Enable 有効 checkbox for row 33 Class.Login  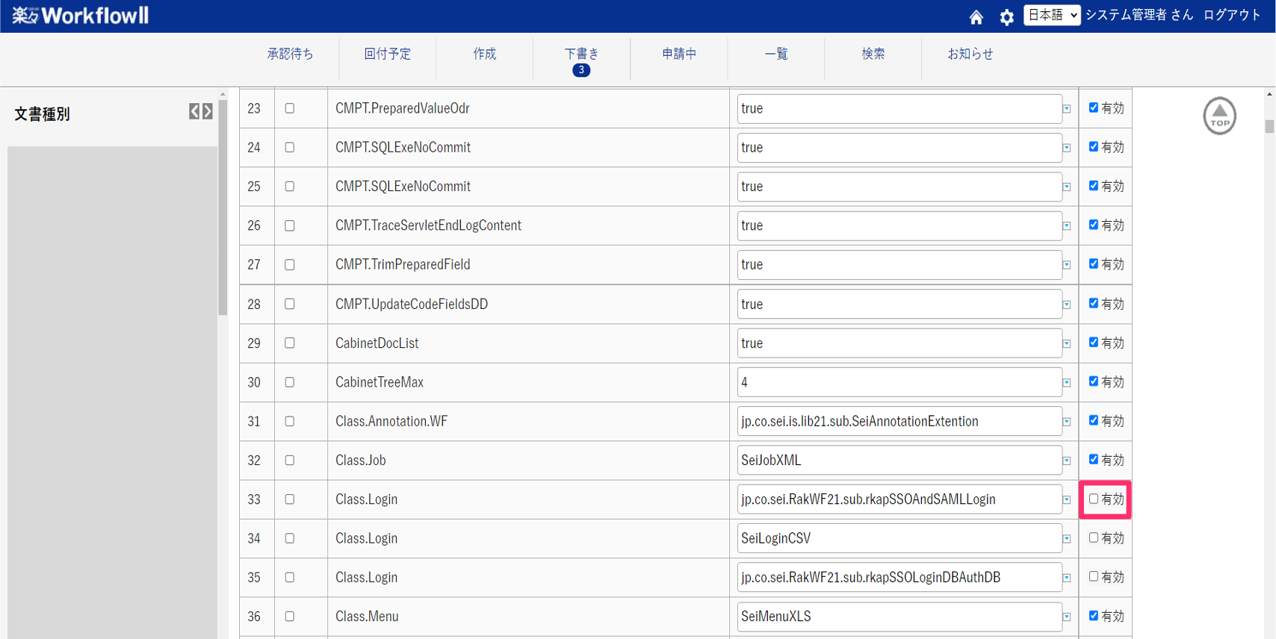pyautogui.click(x=1094, y=499)
